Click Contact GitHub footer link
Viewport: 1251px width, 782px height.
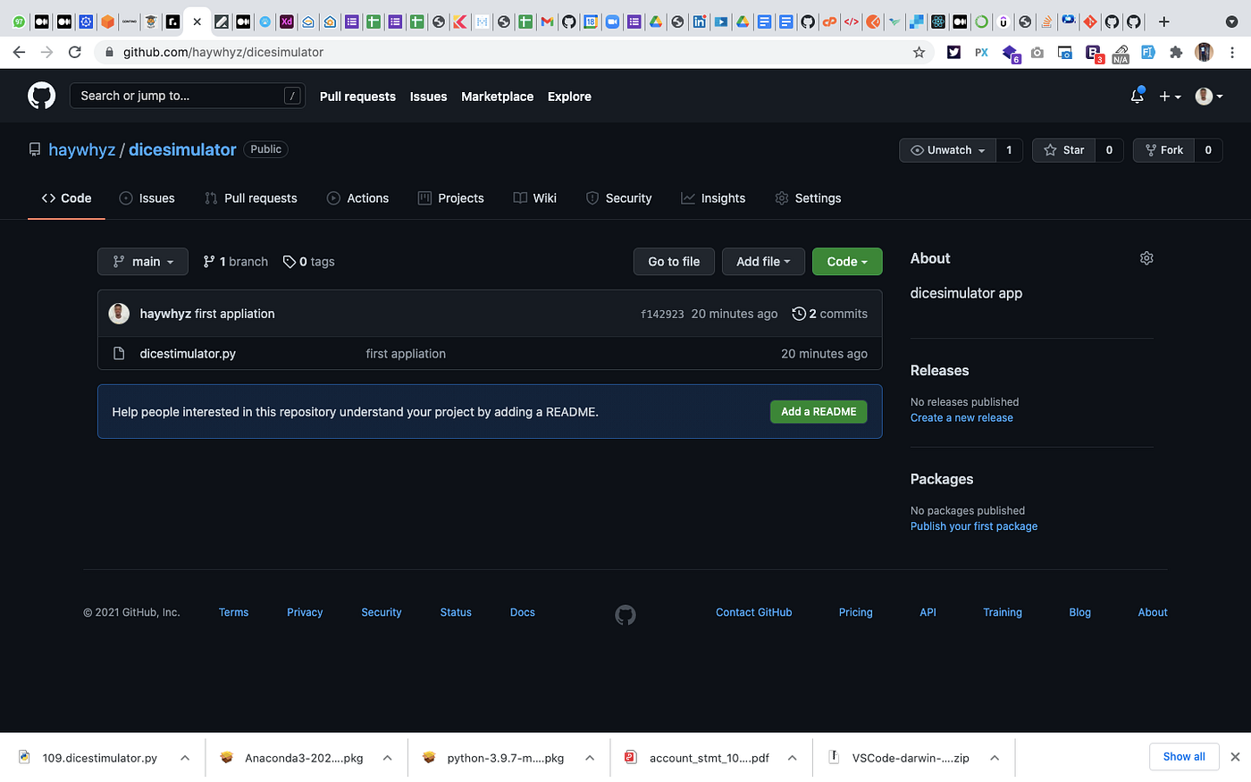(754, 612)
